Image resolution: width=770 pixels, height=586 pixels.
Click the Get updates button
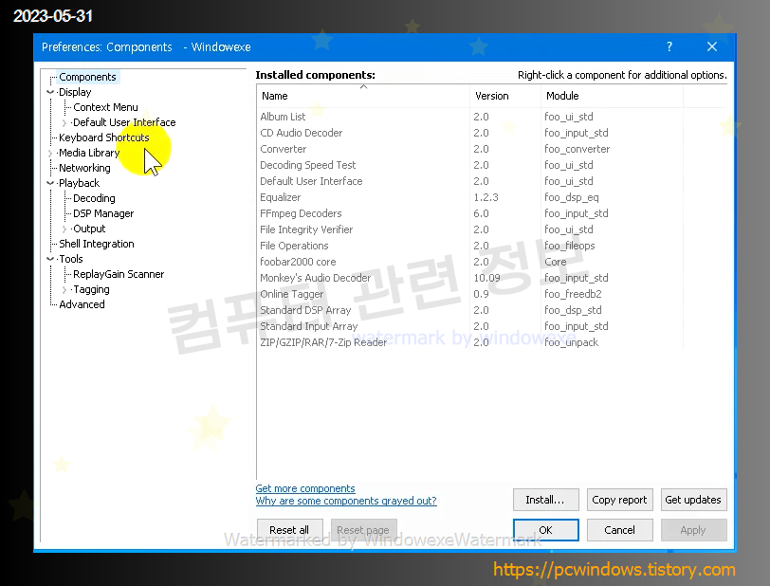(693, 500)
